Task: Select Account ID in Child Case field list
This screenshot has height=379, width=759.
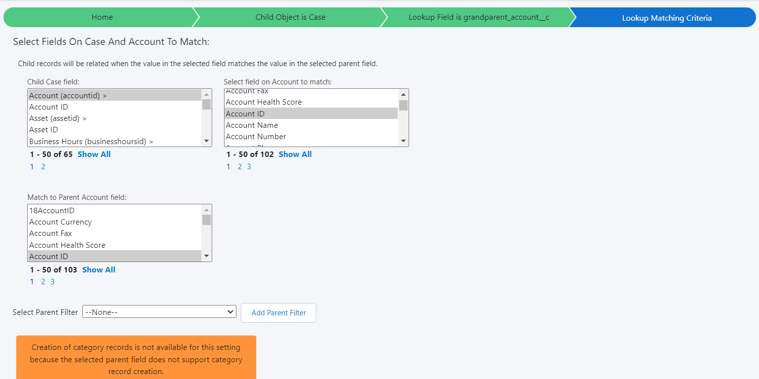Action: tap(114, 107)
